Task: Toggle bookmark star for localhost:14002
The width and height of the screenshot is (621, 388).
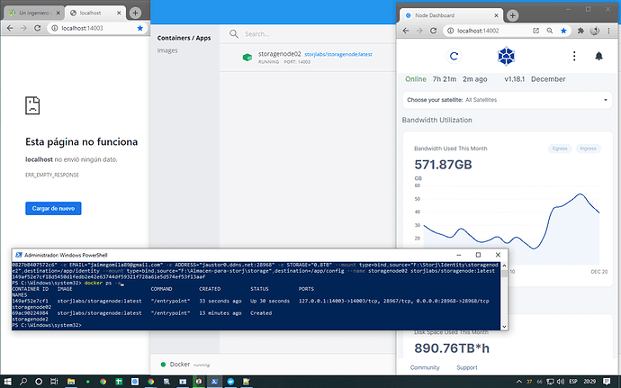Action: (562, 31)
